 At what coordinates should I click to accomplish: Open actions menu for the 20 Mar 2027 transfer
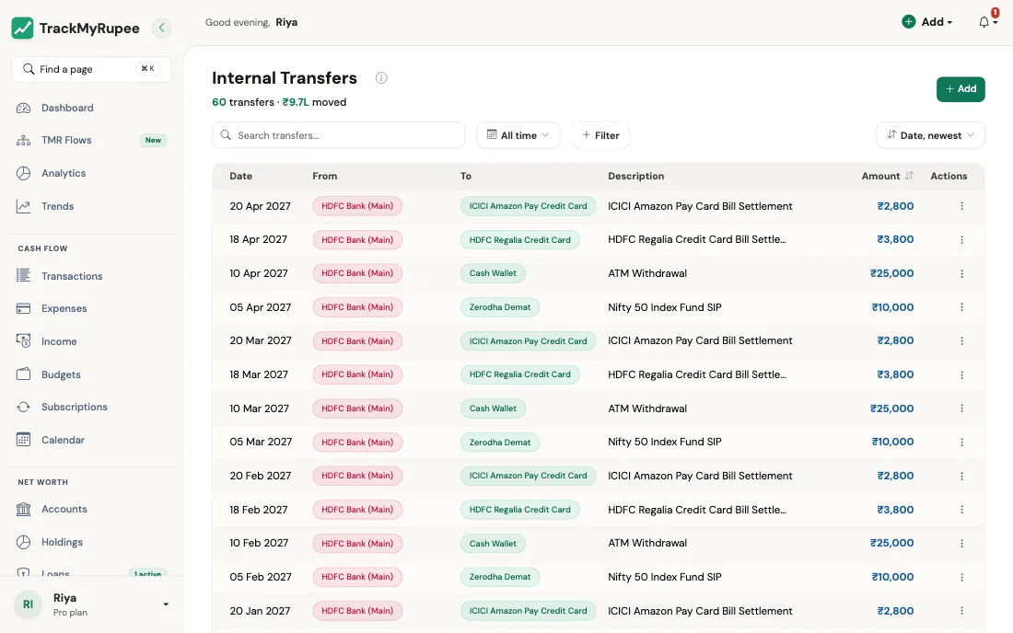click(962, 340)
